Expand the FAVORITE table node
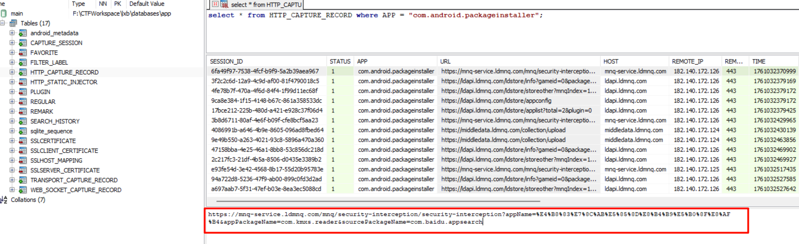The image size is (799, 244). tap(12, 53)
